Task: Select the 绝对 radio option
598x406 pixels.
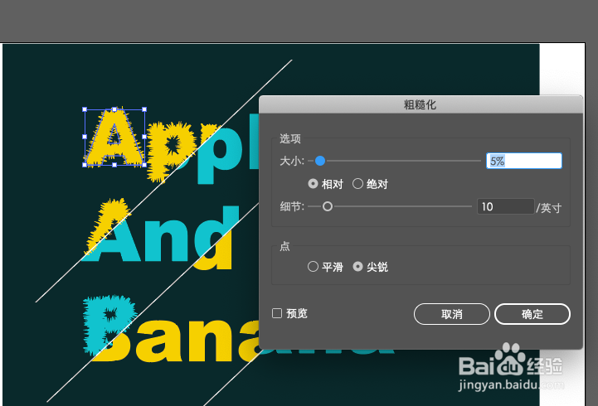Action: point(357,184)
